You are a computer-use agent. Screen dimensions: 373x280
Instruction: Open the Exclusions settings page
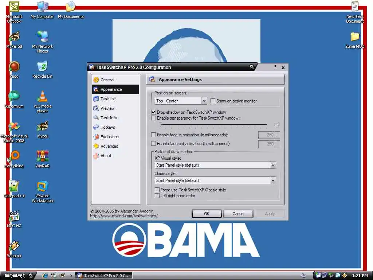[115, 137]
